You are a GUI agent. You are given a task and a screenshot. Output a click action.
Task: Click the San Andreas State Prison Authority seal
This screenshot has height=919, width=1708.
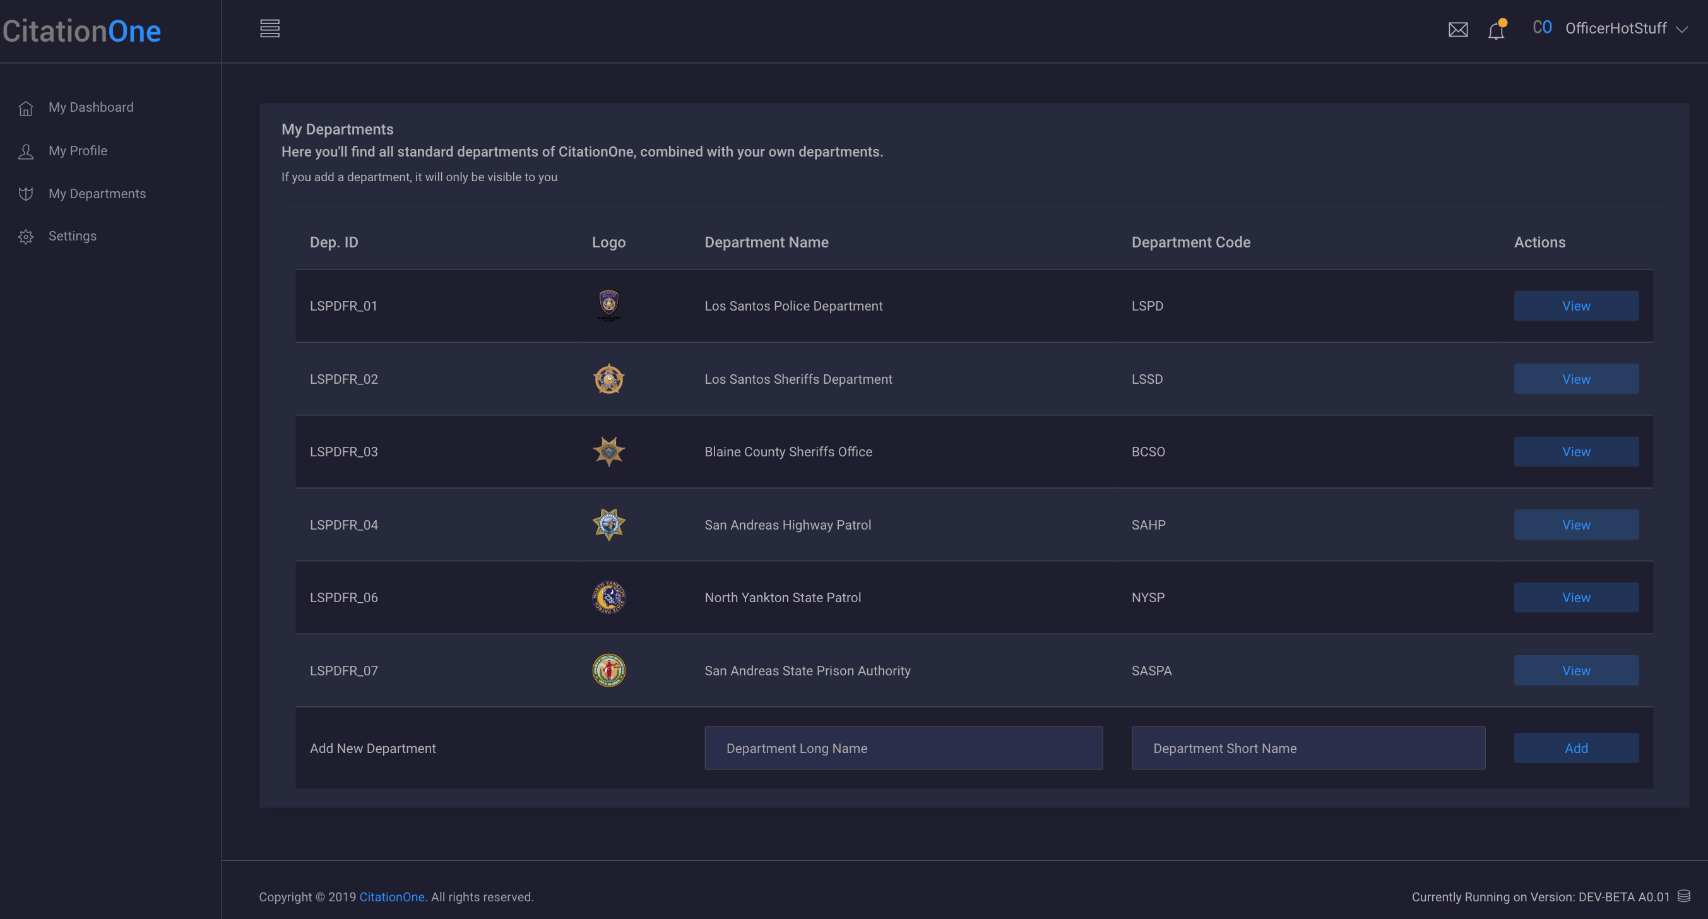coord(608,670)
